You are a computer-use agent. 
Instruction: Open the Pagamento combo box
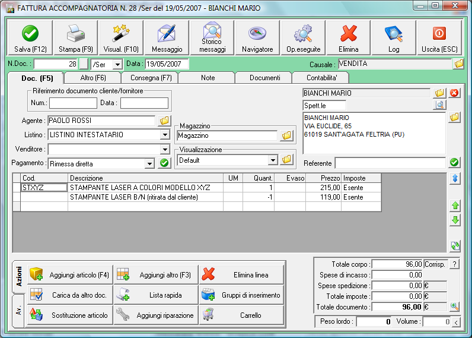(x=149, y=163)
